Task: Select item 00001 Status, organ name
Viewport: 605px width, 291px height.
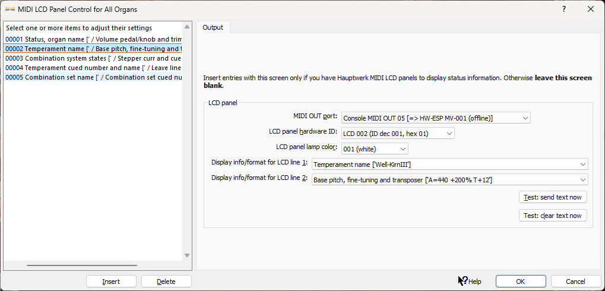Action: [x=93, y=39]
